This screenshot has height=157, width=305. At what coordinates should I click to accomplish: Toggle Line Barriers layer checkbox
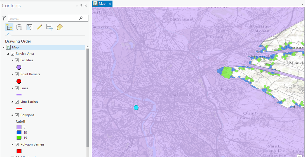coord(17,102)
